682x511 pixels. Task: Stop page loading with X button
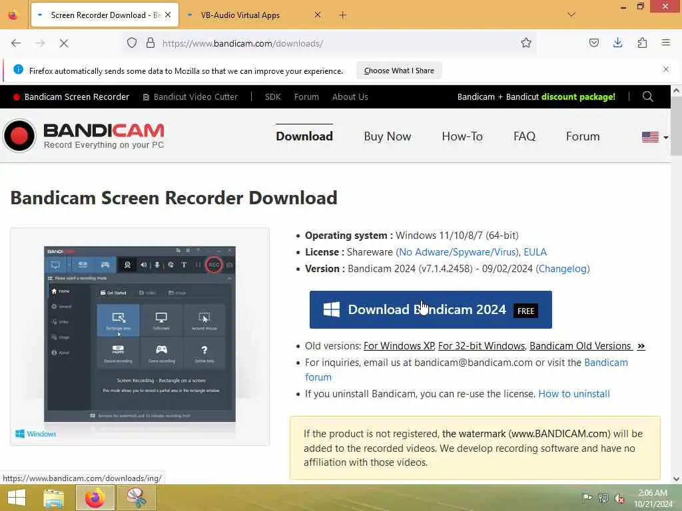(x=63, y=43)
